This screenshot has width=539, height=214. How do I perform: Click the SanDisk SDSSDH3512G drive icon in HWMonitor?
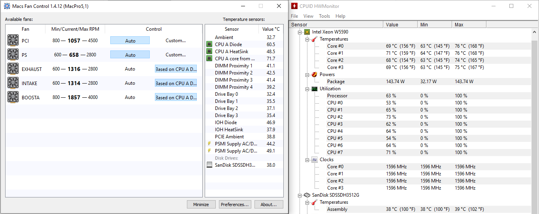pos(307,195)
